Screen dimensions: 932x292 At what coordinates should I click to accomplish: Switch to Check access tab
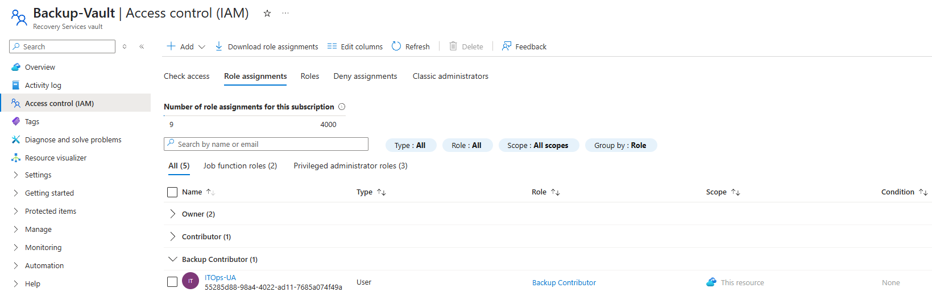point(187,76)
